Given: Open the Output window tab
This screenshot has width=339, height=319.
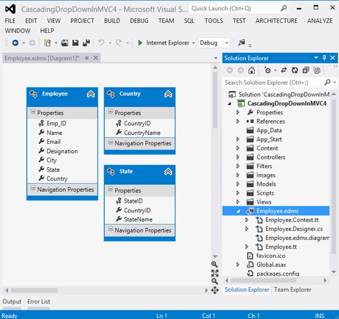Looking at the screenshot, I should [12, 302].
